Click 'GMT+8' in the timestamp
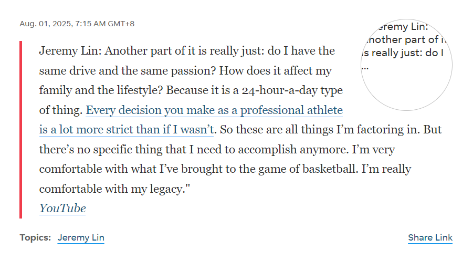 pyautogui.click(x=121, y=24)
